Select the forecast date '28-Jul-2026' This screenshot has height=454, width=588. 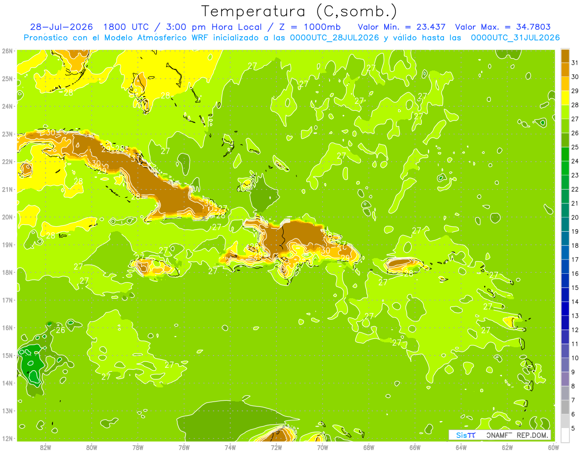tap(61, 27)
